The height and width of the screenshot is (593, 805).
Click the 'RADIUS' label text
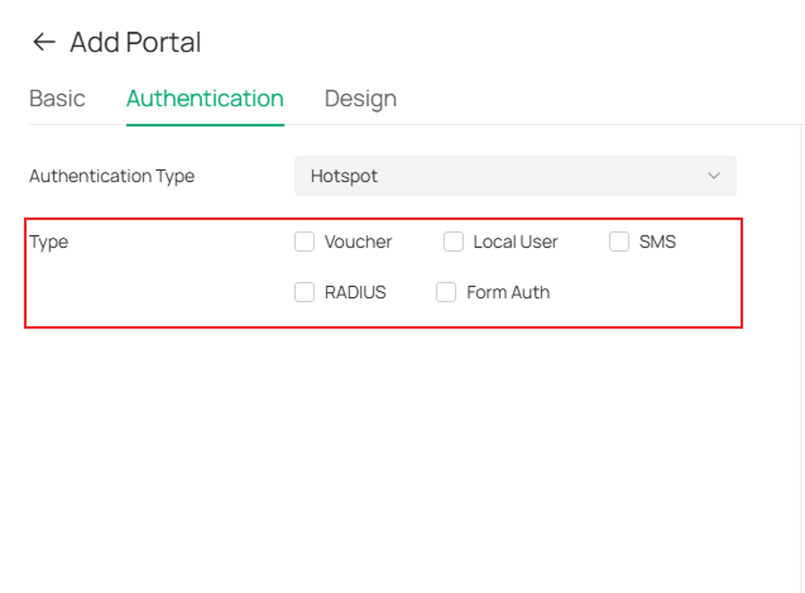tap(354, 292)
